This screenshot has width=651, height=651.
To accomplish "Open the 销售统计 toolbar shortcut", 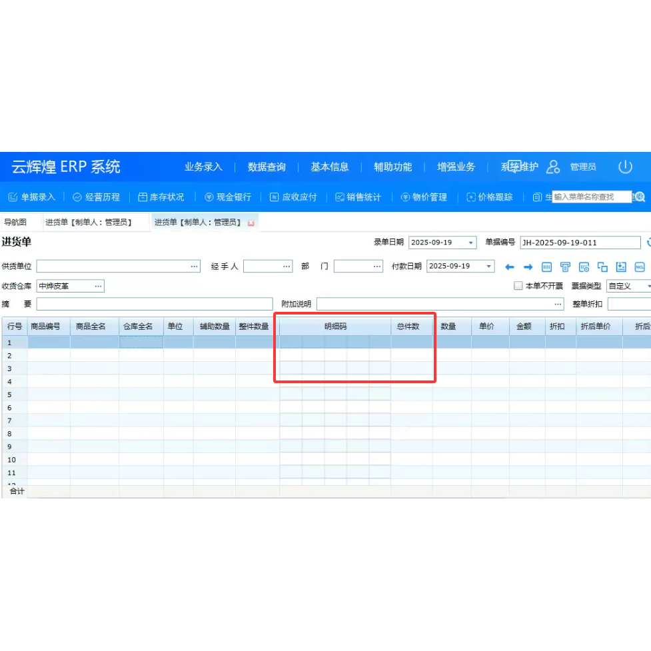I will click(x=358, y=197).
